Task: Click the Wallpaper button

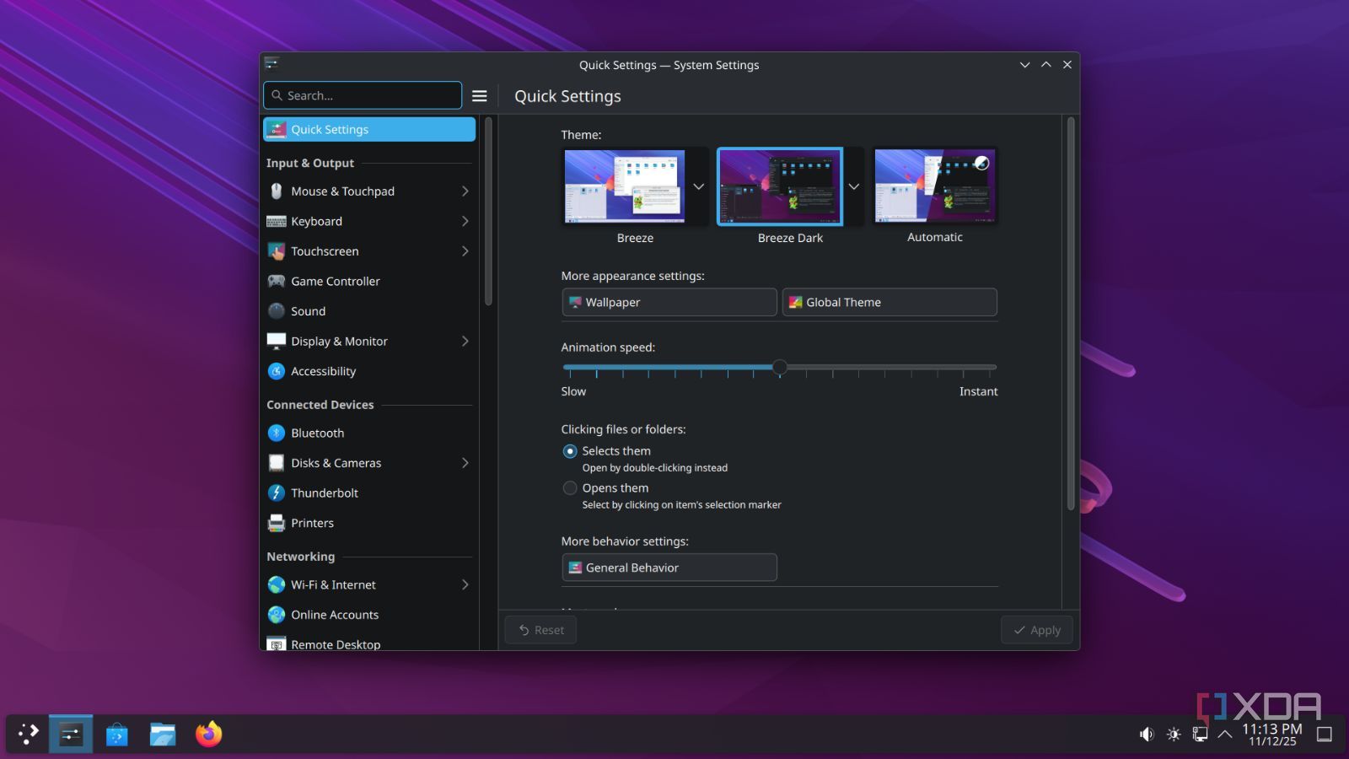Action: click(669, 302)
